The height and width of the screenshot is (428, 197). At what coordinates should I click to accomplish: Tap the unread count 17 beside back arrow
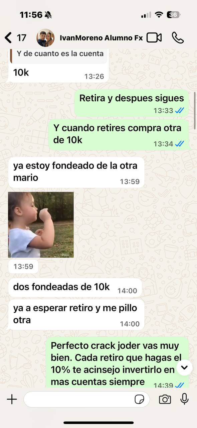(22, 38)
